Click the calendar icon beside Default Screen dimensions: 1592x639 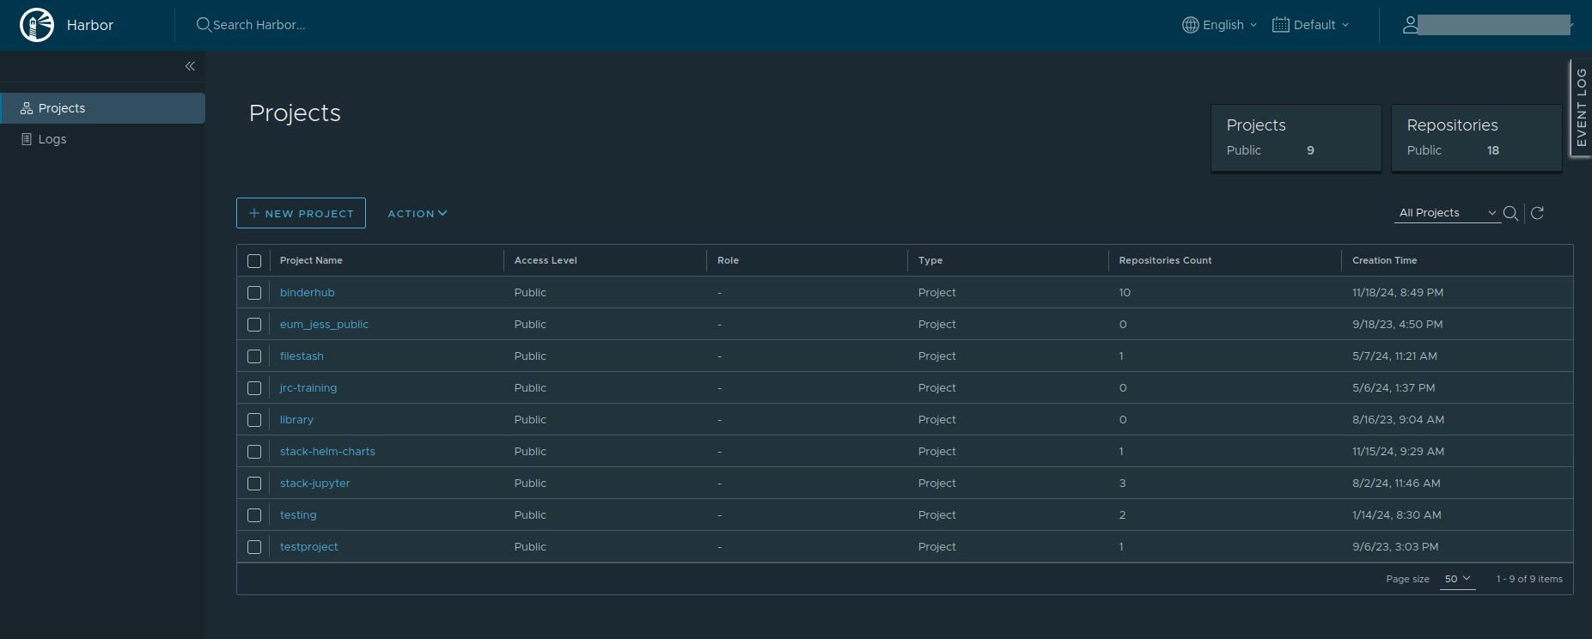pyautogui.click(x=1280, y=25)
